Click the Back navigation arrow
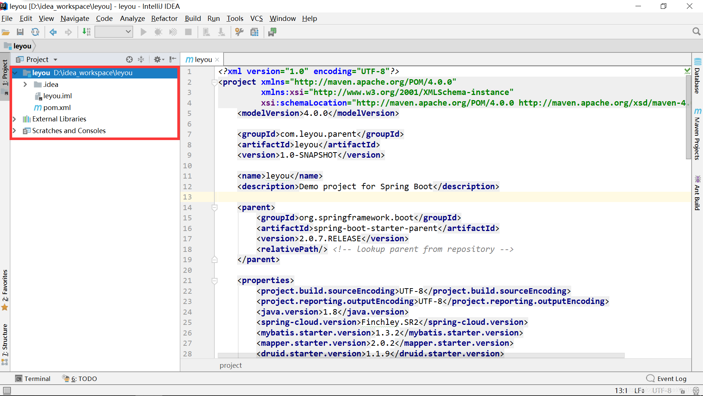Screen dimensions: 703x396 [x=53, y=32]
